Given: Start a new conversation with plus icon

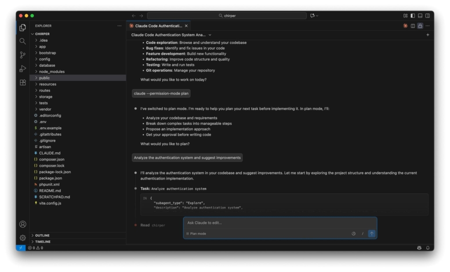Looking at the screenshot, I should 428,35.
